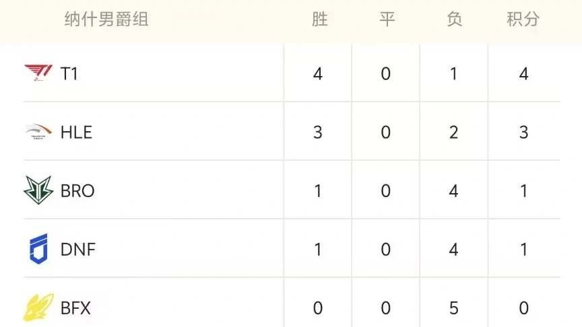Image resolution: width=582 pixels, height=327 pixels.
Task: Click the 平 column header
Action: (x=387, y=20)
